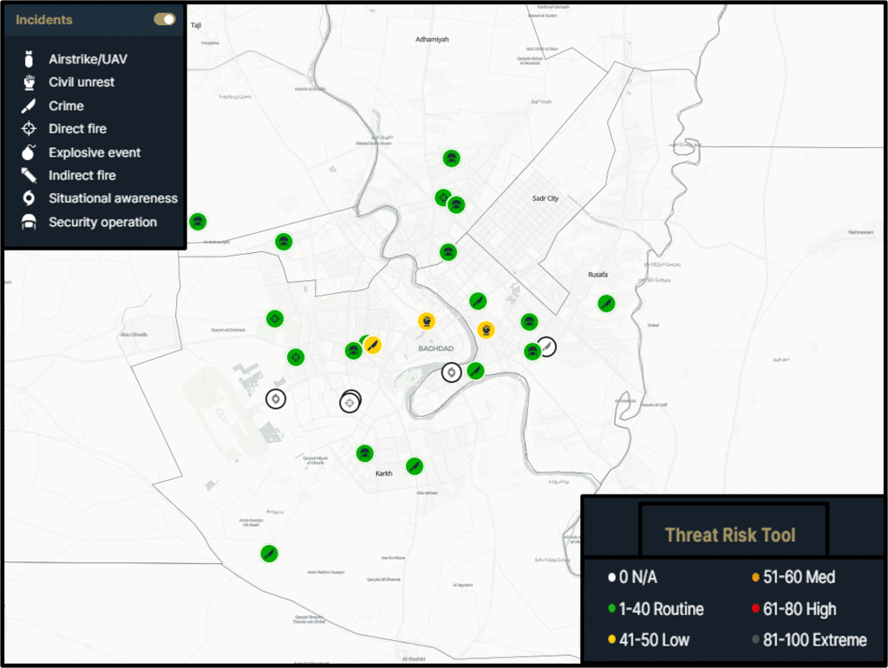This screenshot has height=668, width=888.
Task: Select the red 61-80 High swatch
Action: [755, 609]
